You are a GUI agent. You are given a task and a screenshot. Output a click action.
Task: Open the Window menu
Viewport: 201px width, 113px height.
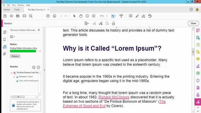click(x=21, y=5)
